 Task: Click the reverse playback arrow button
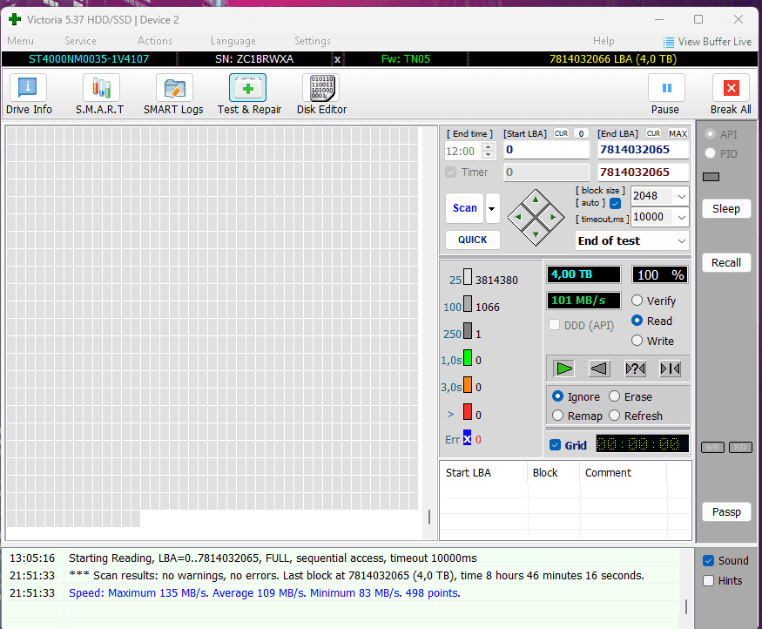pyautogui.click(x=599, y=369)
